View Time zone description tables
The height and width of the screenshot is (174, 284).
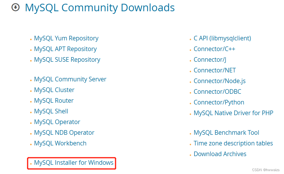(233, 143)
